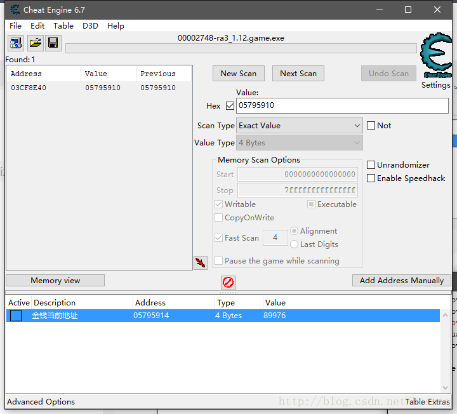Open Advanced Options
457x414 pixels.
pyautogui.click(x=41, y=402)
